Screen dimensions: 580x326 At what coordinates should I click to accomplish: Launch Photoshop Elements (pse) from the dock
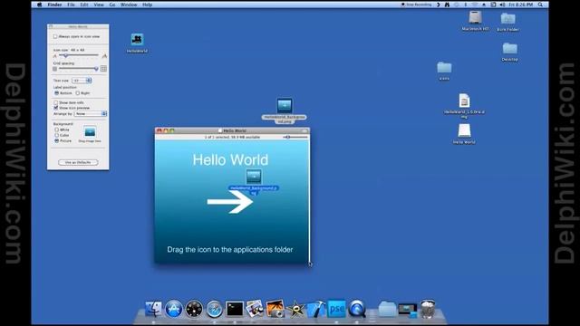336,309
